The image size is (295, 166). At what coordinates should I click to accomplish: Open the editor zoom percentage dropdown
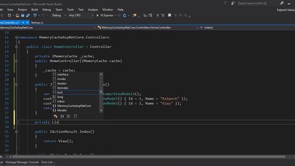coord(7,157)
